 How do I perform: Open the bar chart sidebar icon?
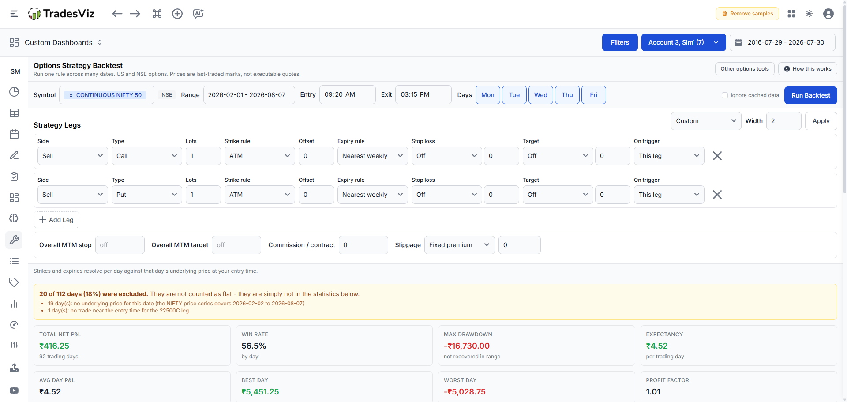pos(14,304)
